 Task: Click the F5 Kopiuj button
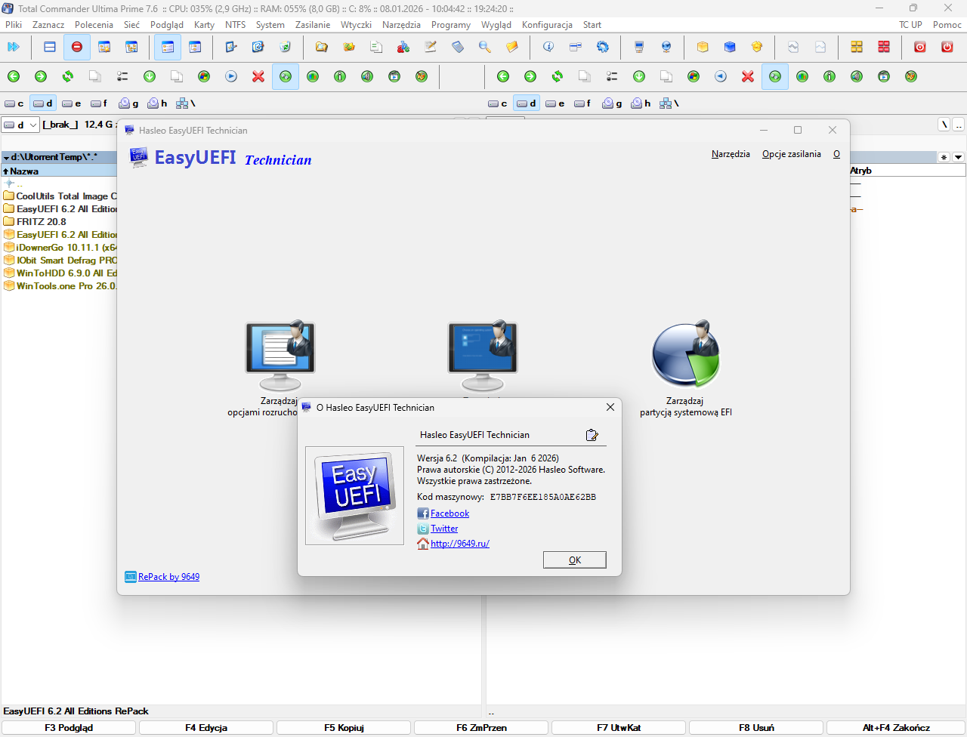click(x=344, y=728)
